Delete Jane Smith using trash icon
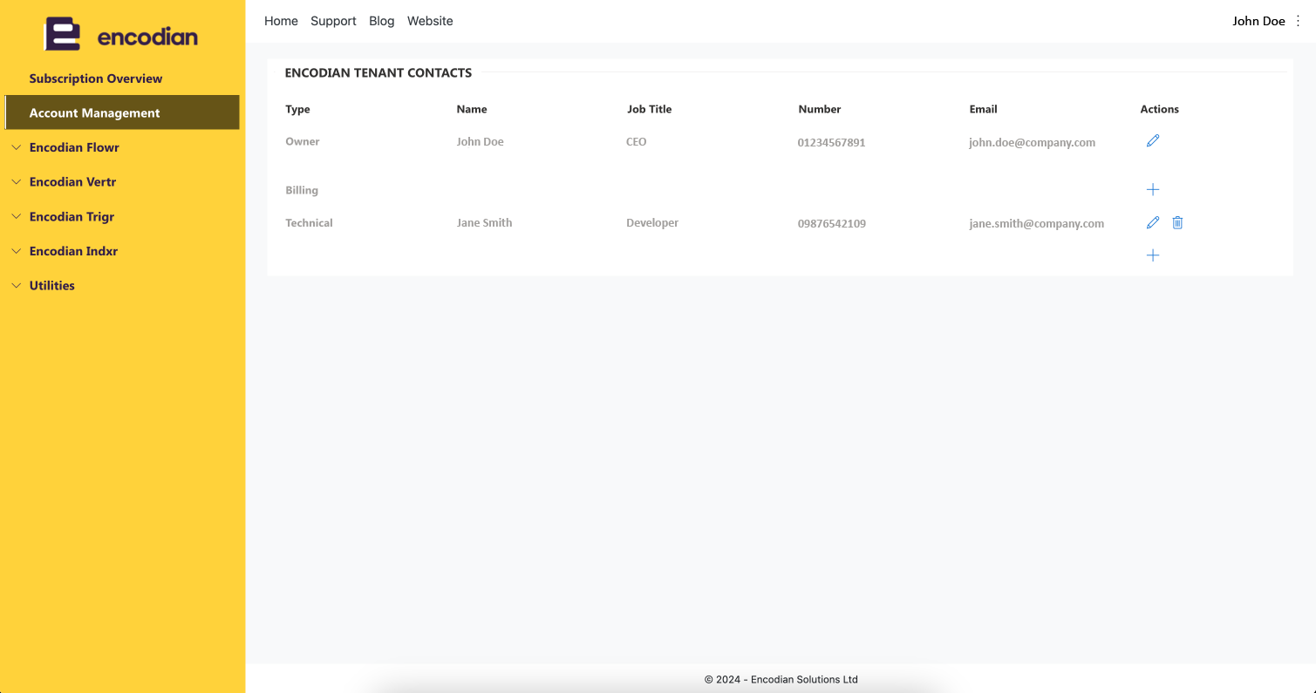This screenshot has height=693, width=1316. pos(1177,222)
